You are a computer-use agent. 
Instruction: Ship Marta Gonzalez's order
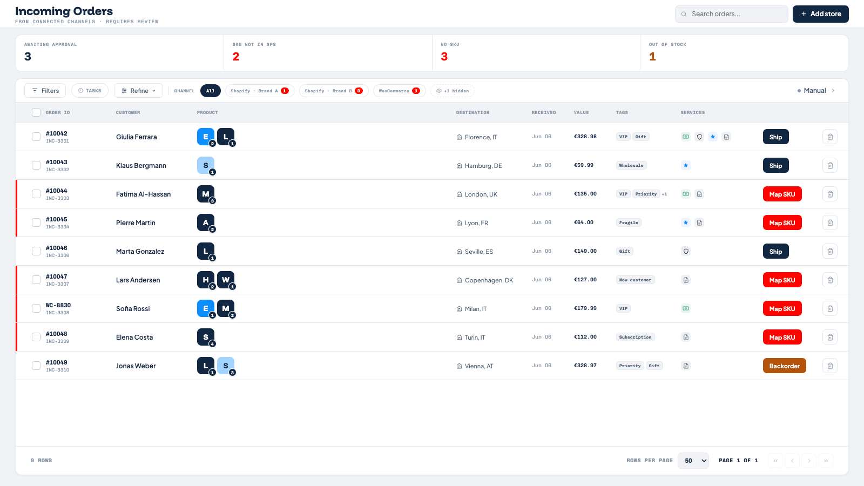coord(775,251)
